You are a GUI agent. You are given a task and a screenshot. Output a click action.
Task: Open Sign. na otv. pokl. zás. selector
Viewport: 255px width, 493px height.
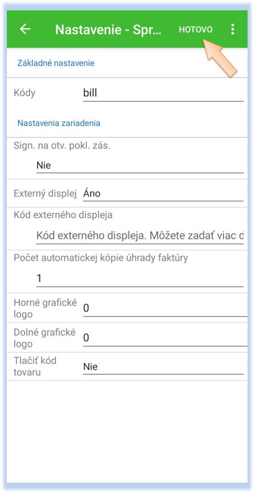140,165
